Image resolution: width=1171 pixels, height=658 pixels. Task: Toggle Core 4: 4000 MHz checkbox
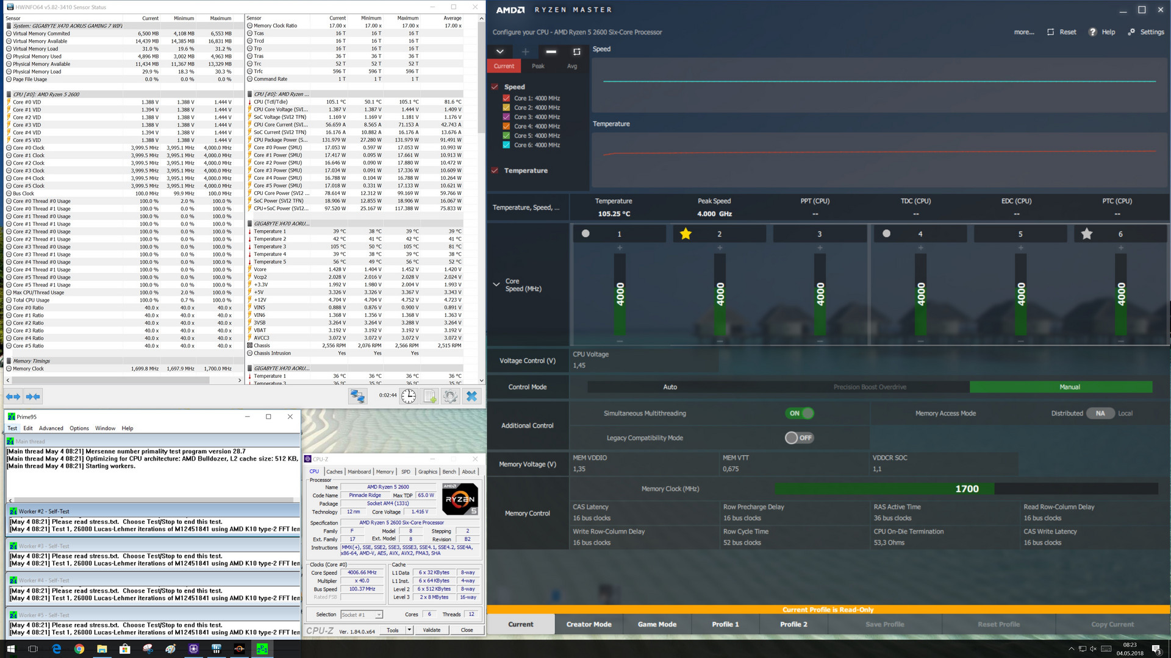pyautogui.click(x=506, y=126)
